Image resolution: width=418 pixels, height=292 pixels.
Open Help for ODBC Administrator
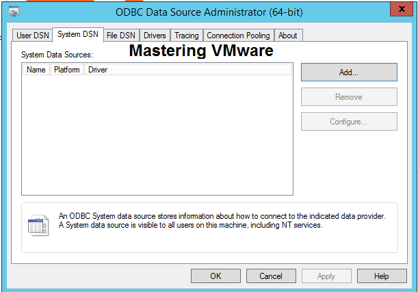[x=382, y=276]
